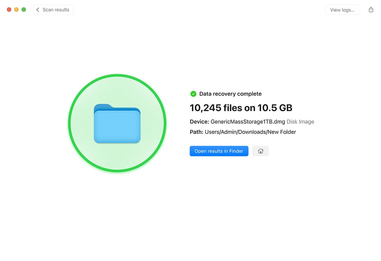Image resolution: width=381 pixels, height=261 pixels.
Task: Click the green ring around the folder
Action: click(x=117, y=75)
